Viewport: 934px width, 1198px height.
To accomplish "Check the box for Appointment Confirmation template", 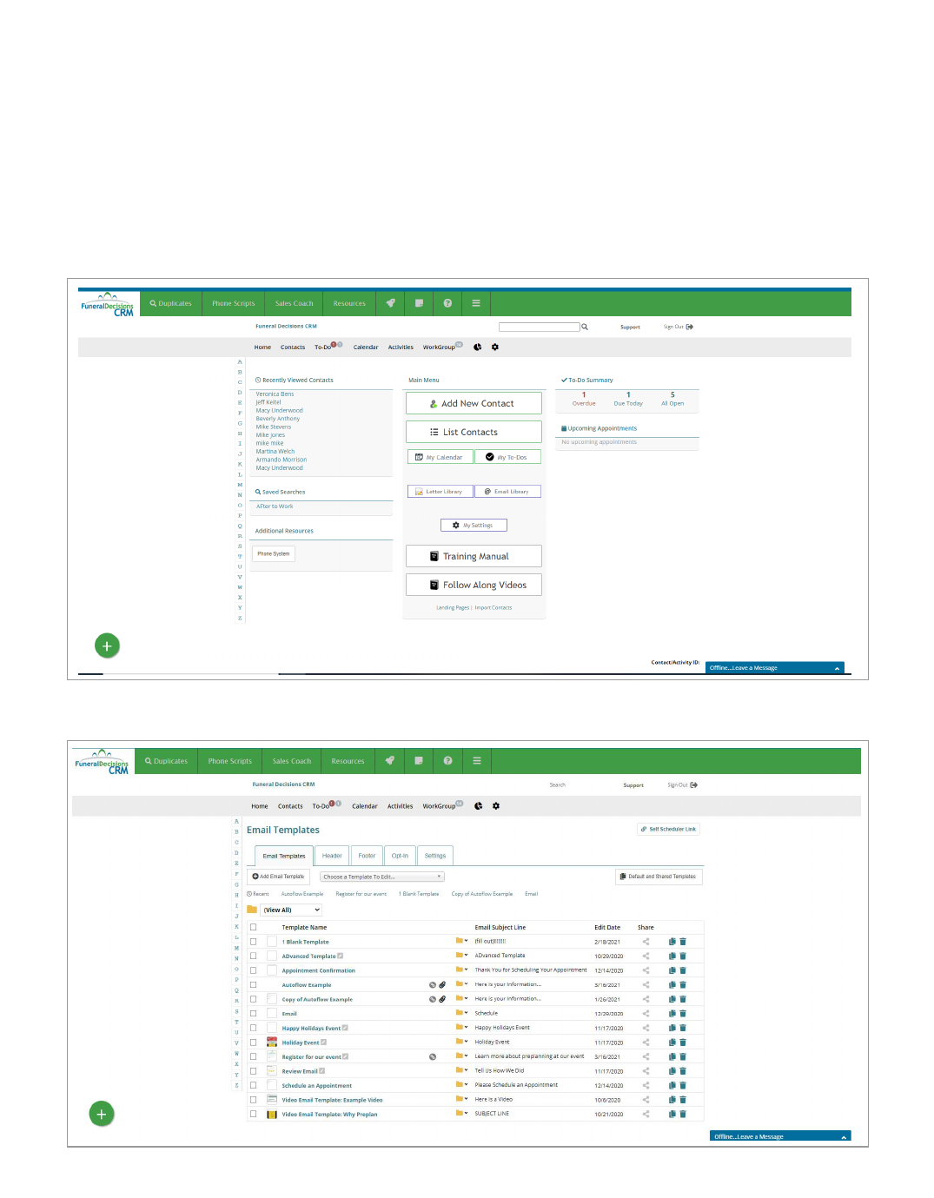I will coord(254,970).
